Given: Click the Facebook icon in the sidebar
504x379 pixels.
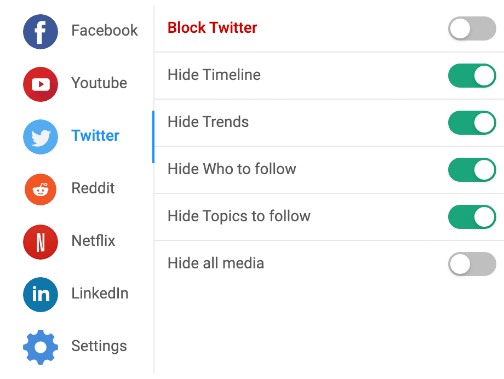Looking at the screenshot, I should point(41,31).
